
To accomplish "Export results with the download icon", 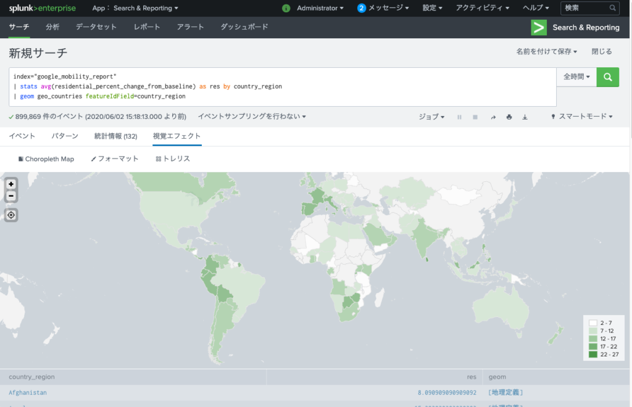I will tap(525, 117).
